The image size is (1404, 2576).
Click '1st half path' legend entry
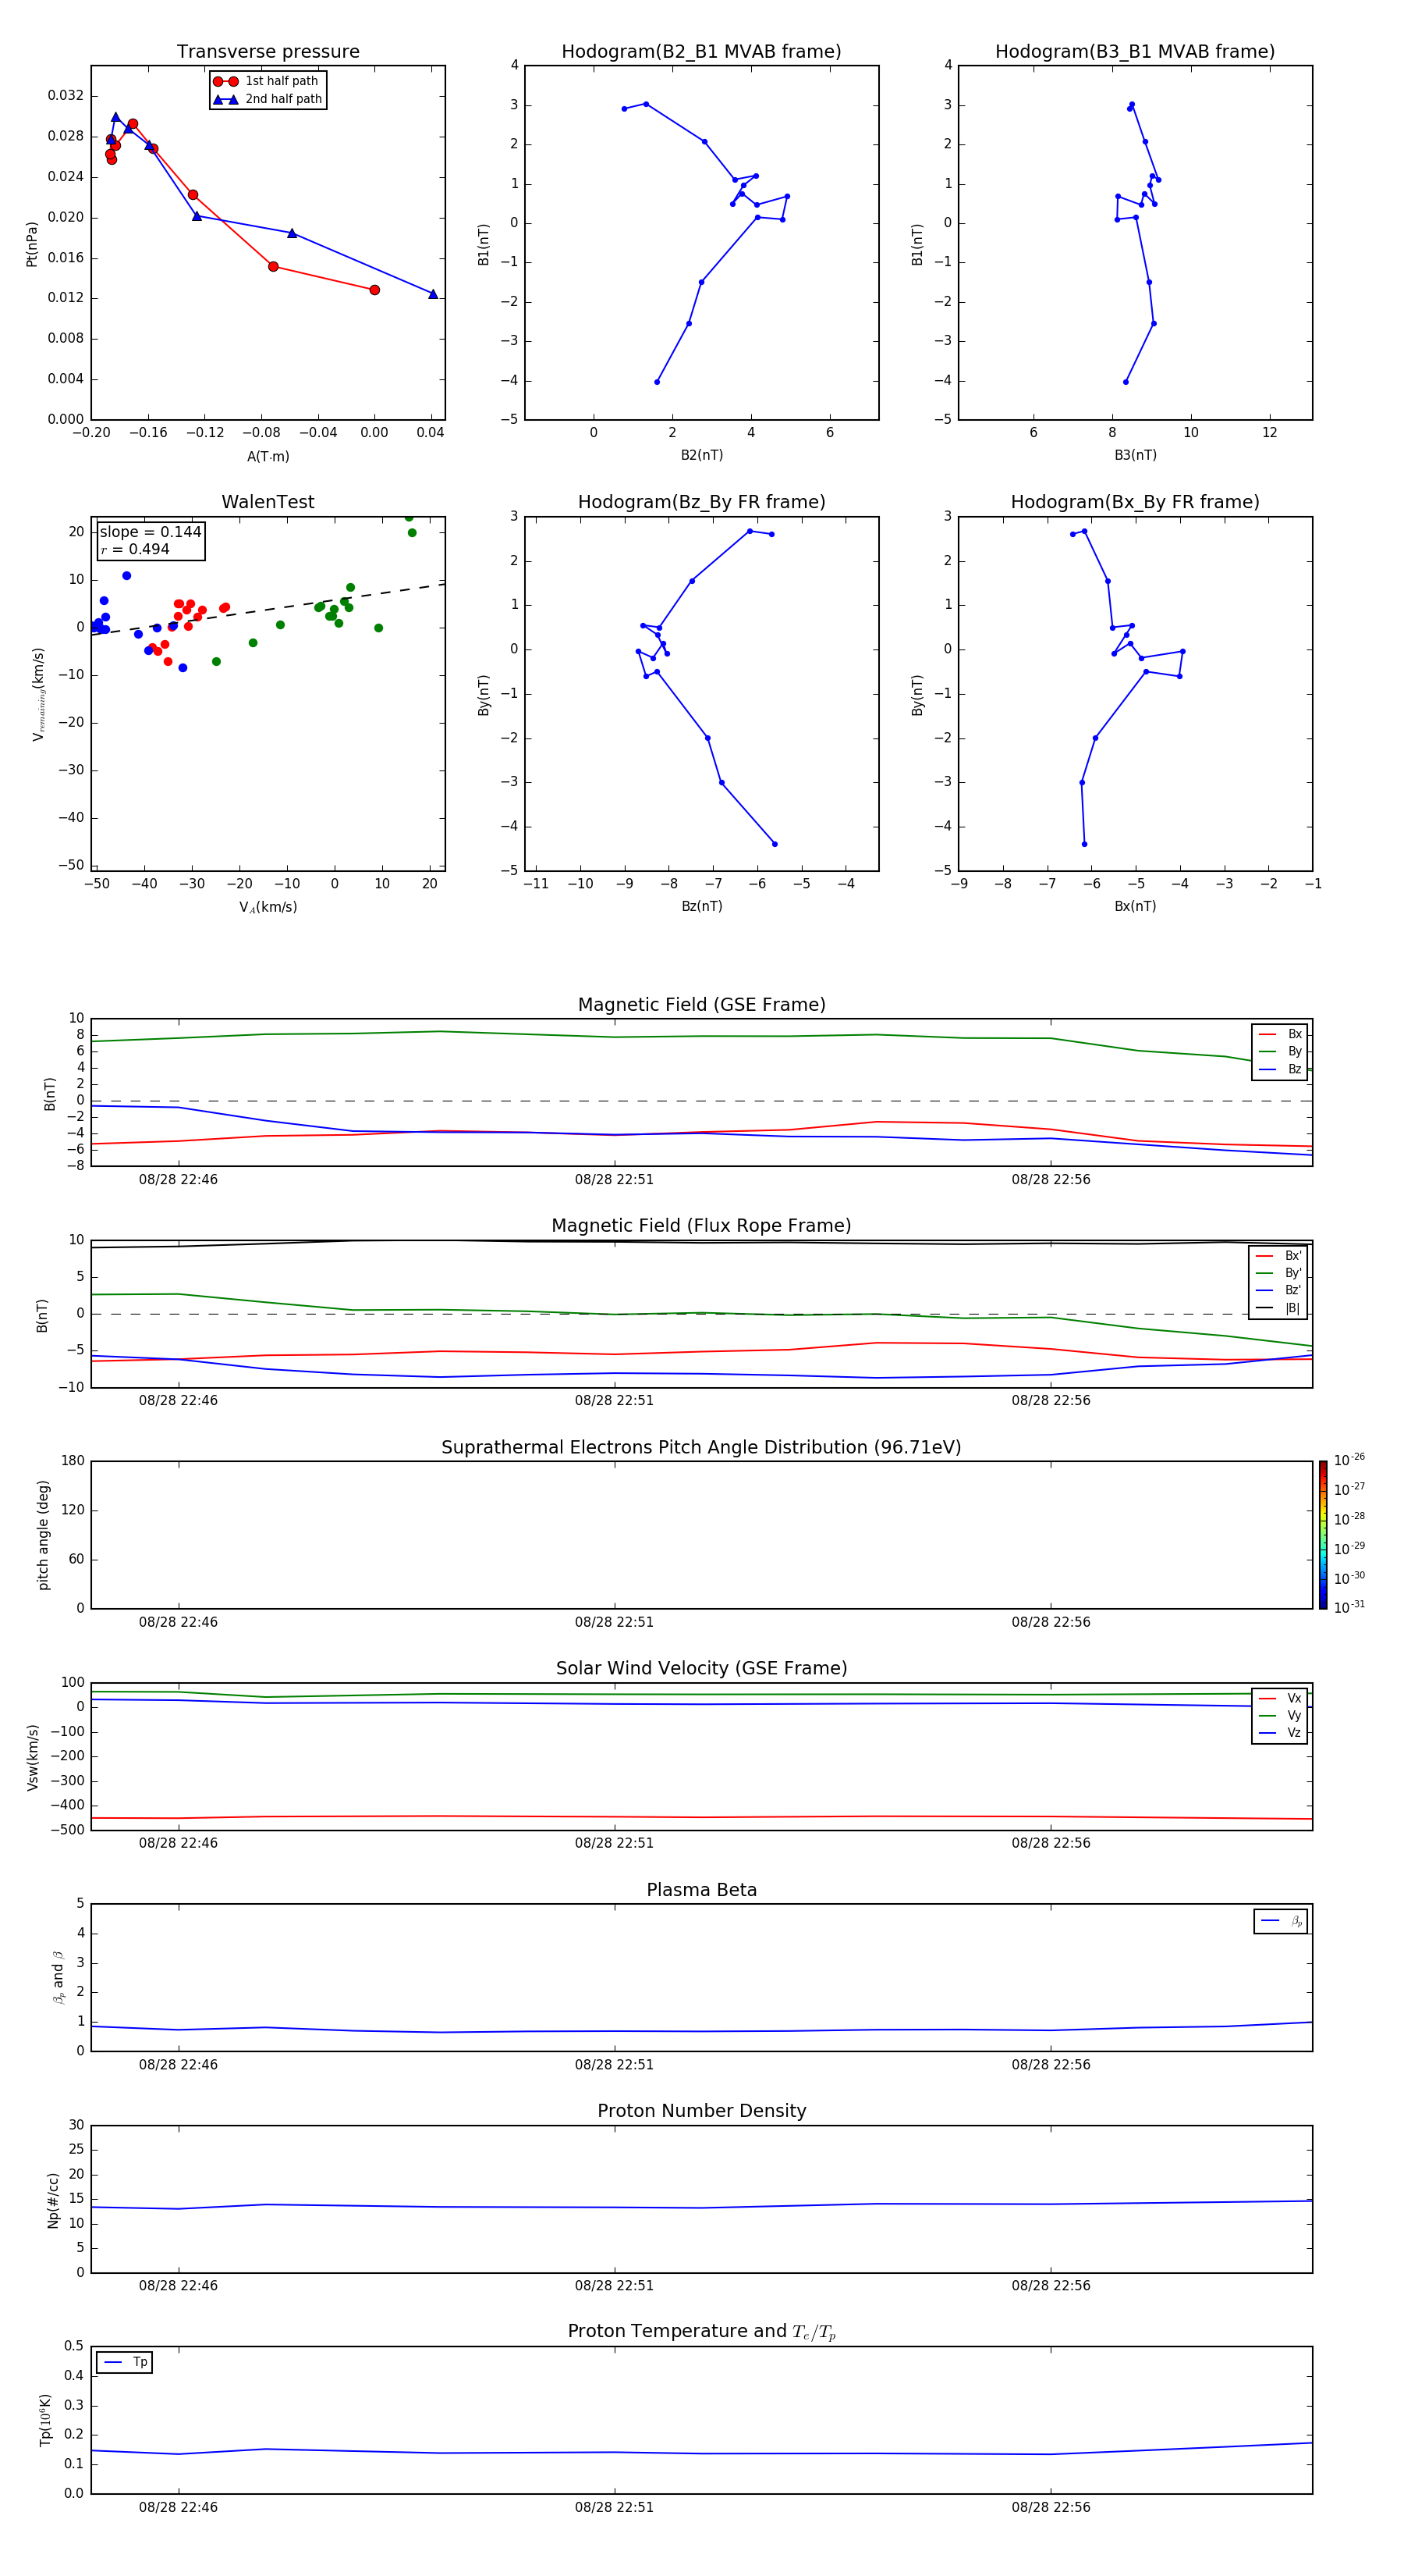click(x=266, y=81)
